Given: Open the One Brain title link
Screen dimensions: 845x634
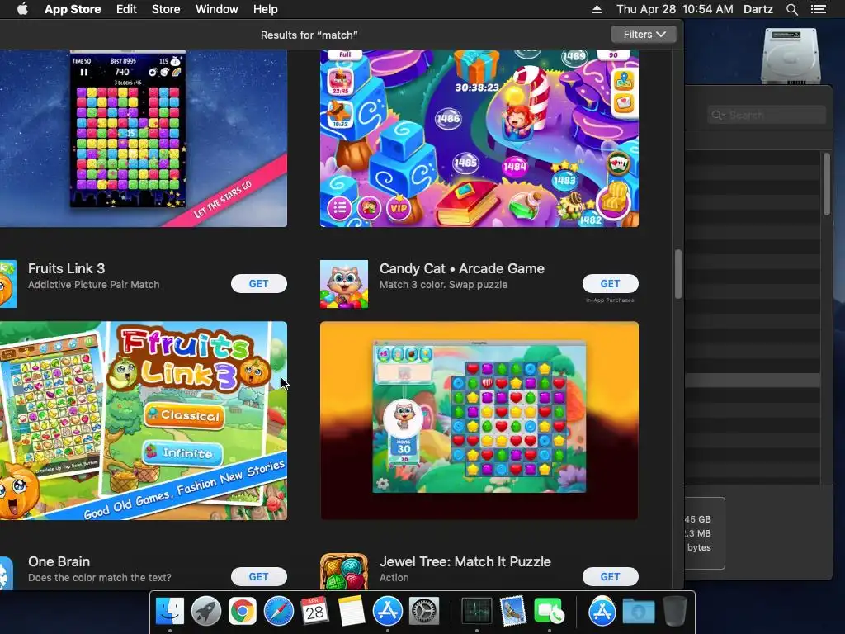Looking at the screenshot, I should click(x=59, y=561).
